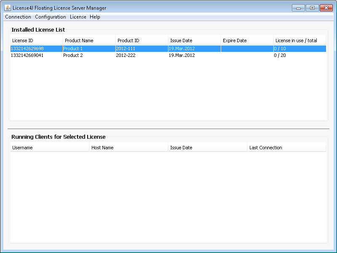Click the Expire Date column header

click(247, 40)
